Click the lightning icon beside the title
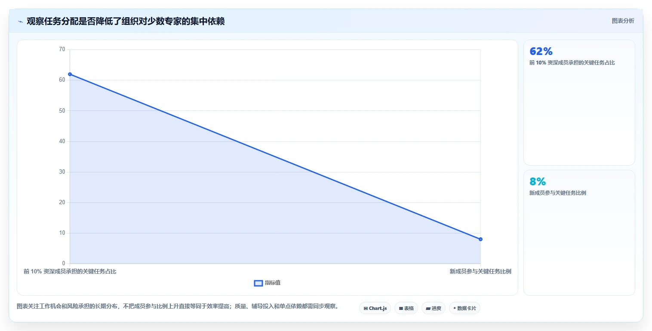652x331 pixels. 20,21
